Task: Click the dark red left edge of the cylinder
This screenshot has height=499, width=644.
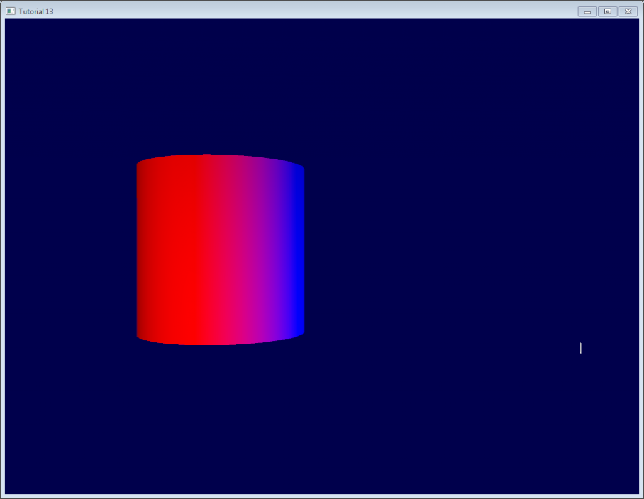Action: [142, 252]
